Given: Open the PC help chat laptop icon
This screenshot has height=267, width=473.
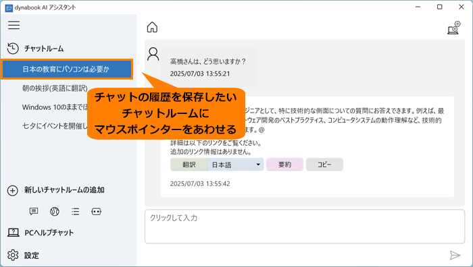Looking at the screenshot, I should (14, 233).
